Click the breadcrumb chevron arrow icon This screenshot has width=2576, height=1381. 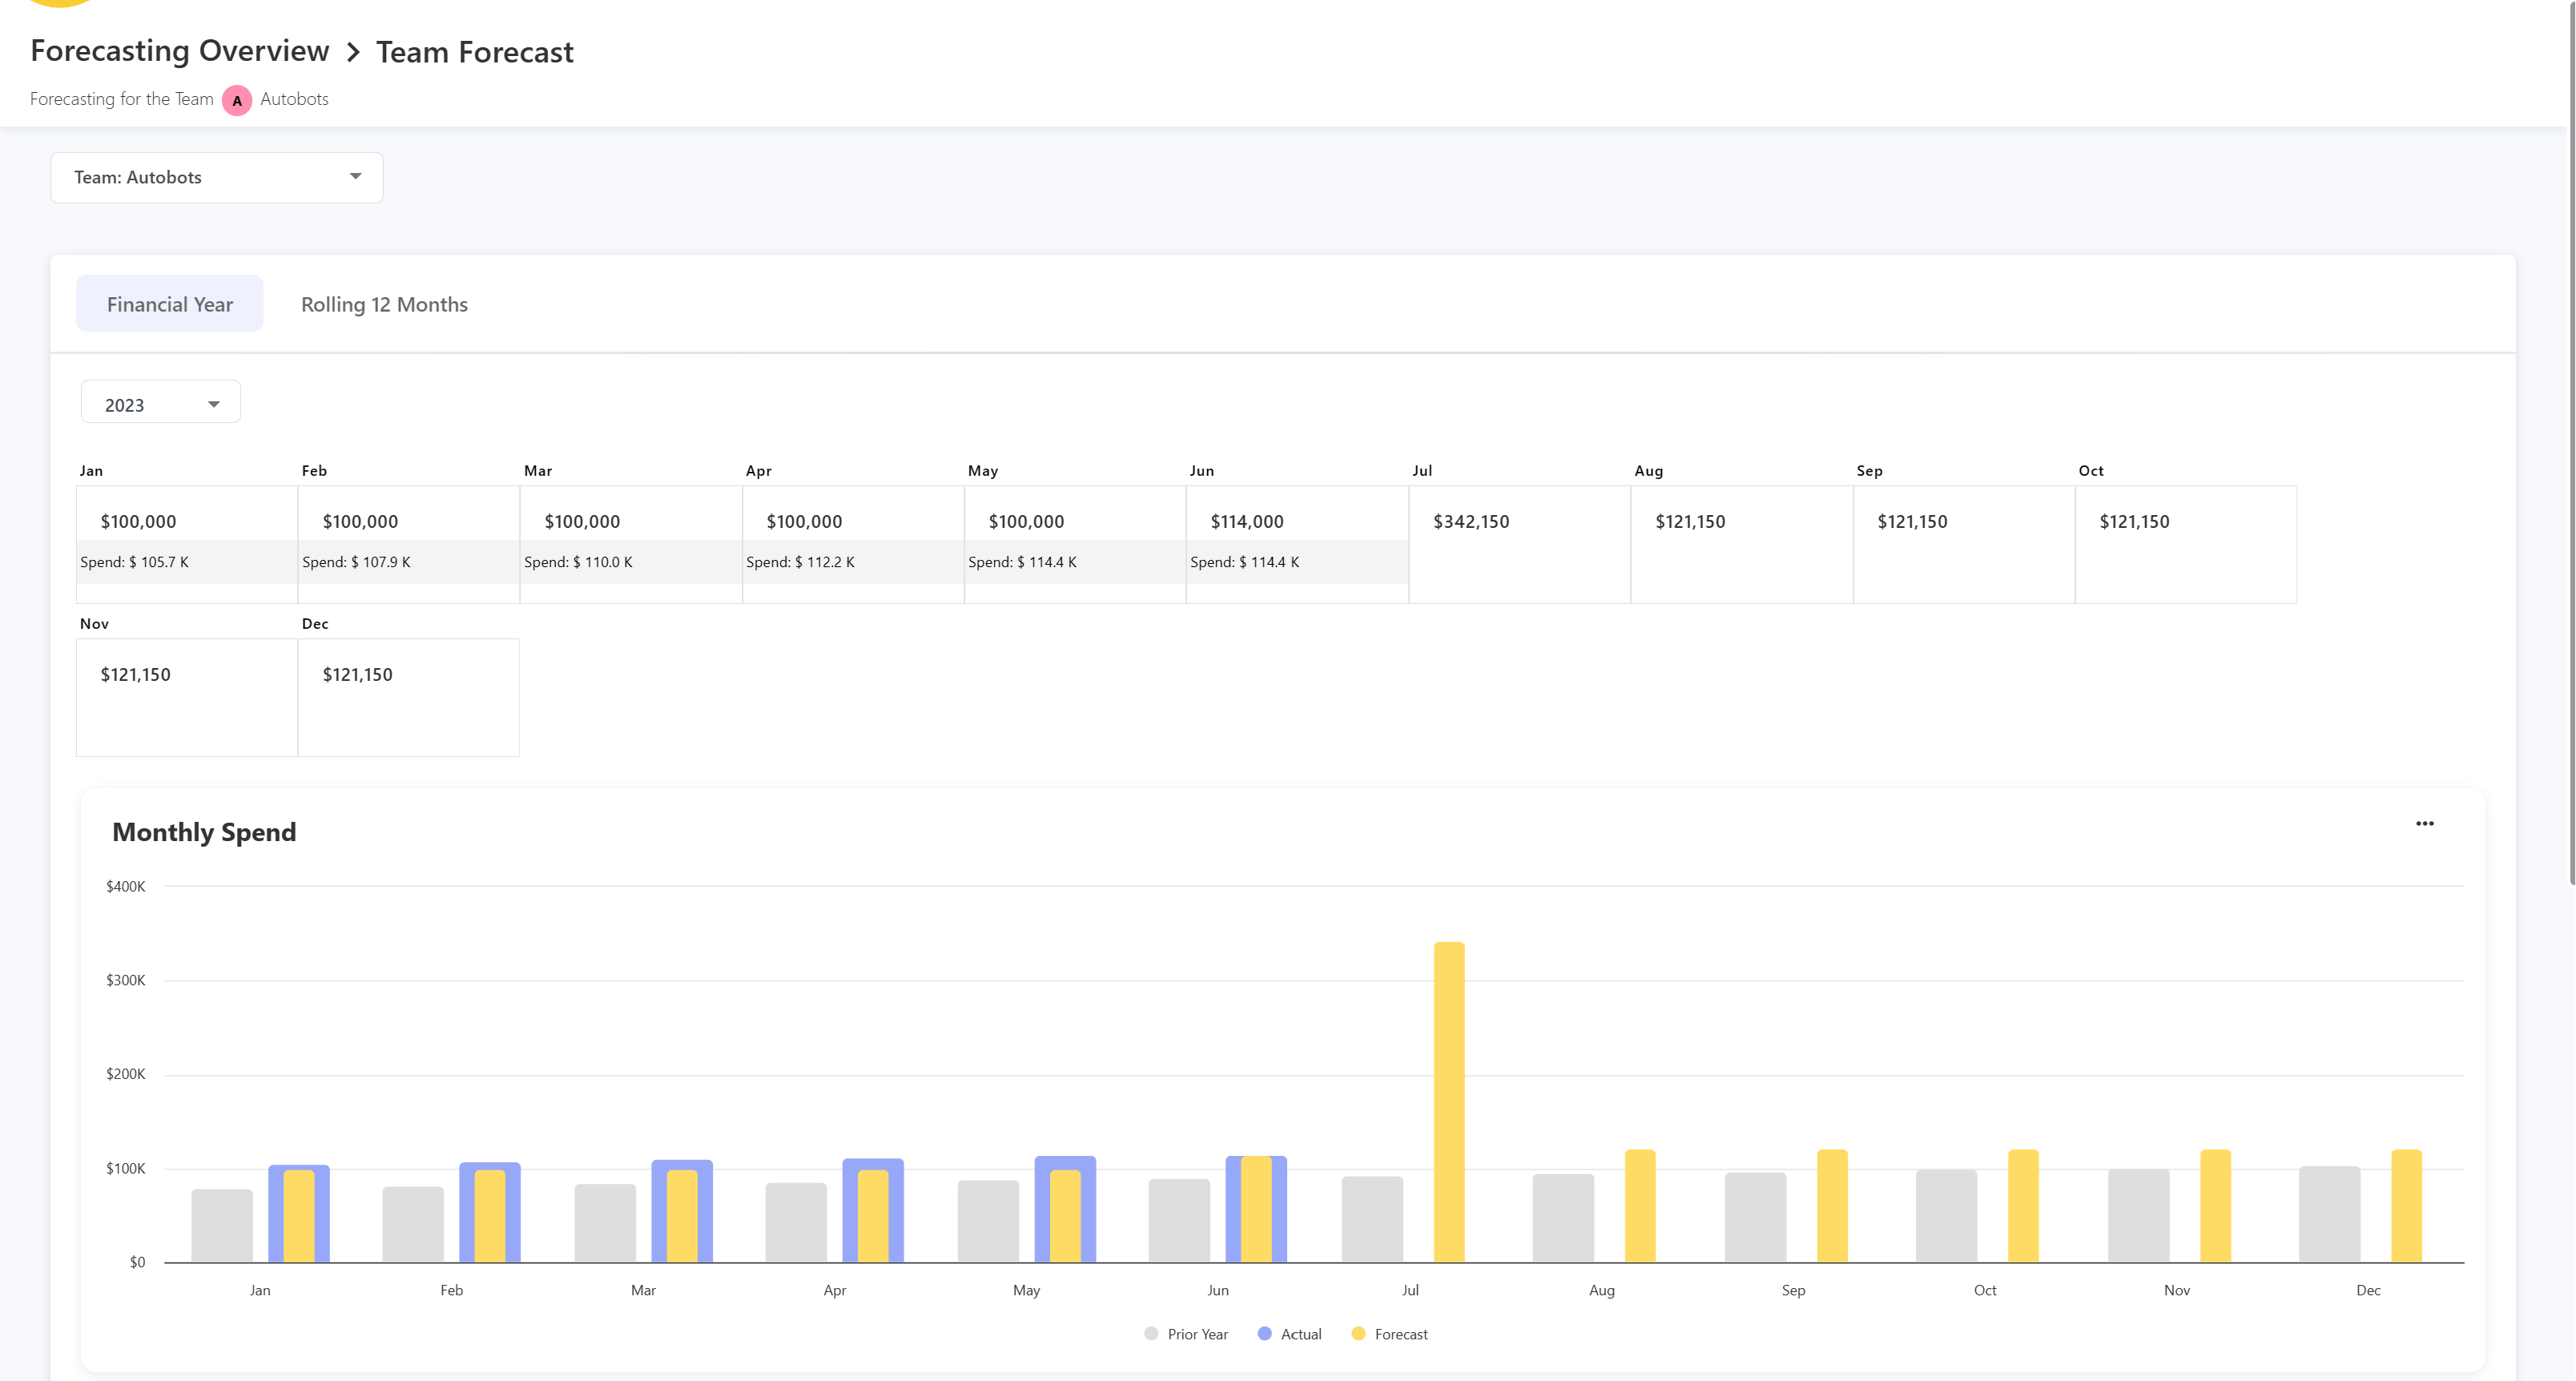click(x=353, y=52)
